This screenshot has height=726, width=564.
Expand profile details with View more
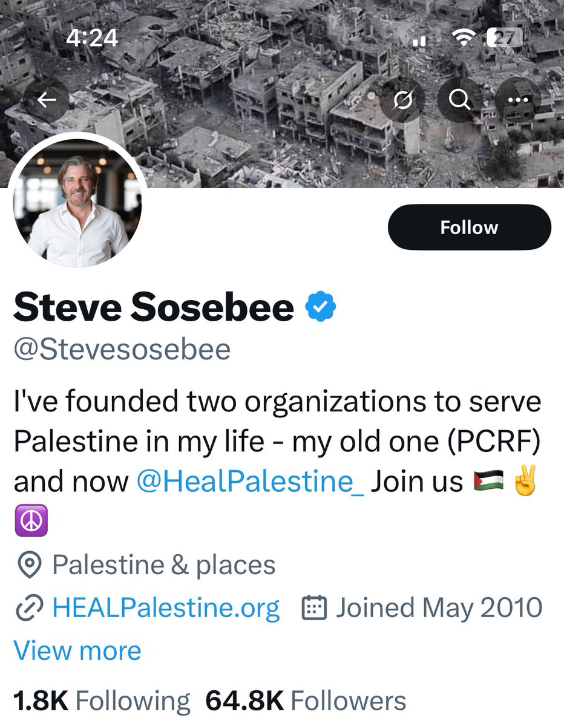77,650
